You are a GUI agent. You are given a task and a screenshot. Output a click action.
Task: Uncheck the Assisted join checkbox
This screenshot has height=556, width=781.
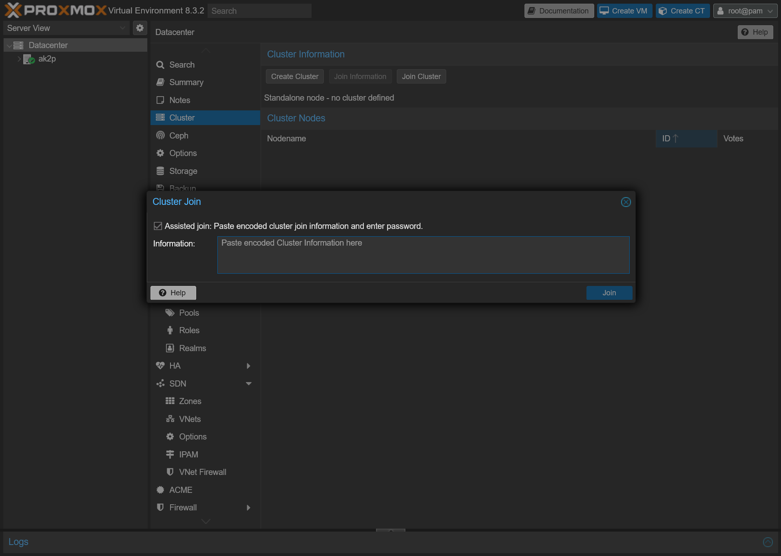158,226
